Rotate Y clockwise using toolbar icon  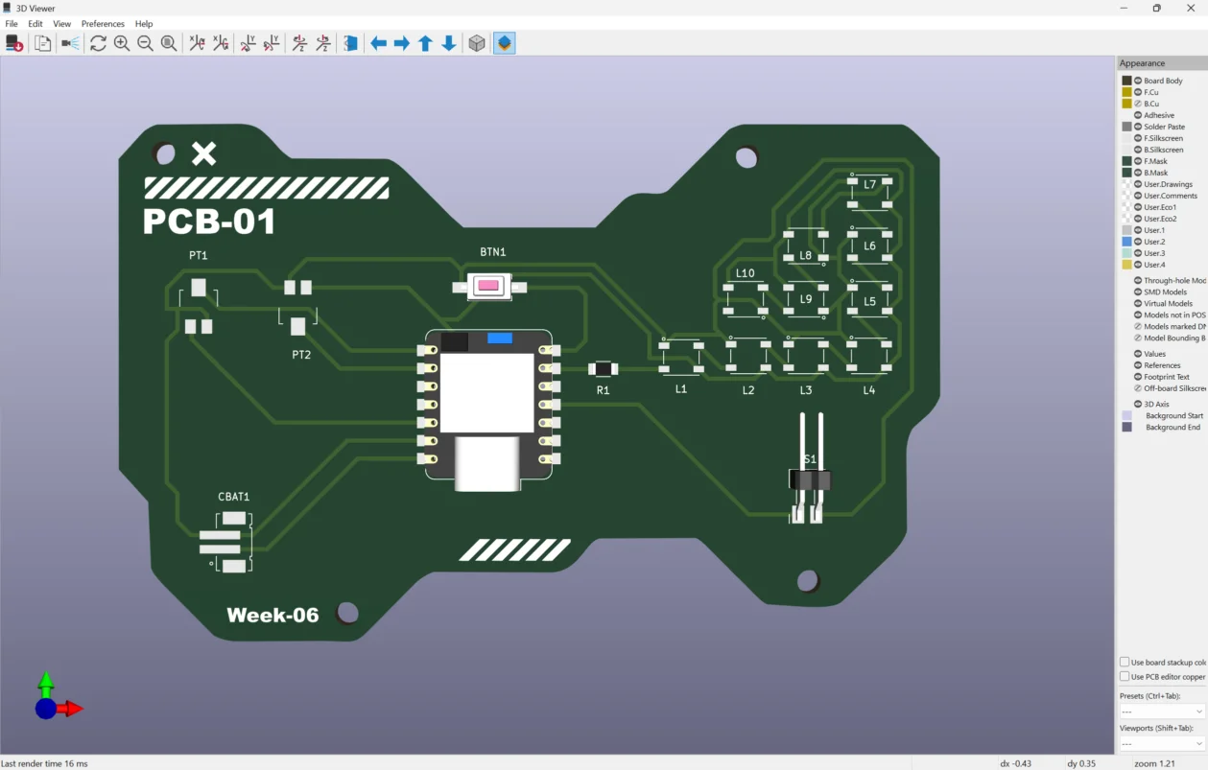pos(248,43)
